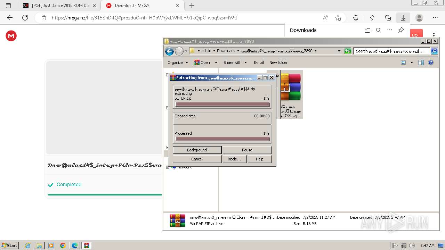Close the Download - MEGA tab
This screenshot has width=445, height=250.
click(x=178, y=6)
